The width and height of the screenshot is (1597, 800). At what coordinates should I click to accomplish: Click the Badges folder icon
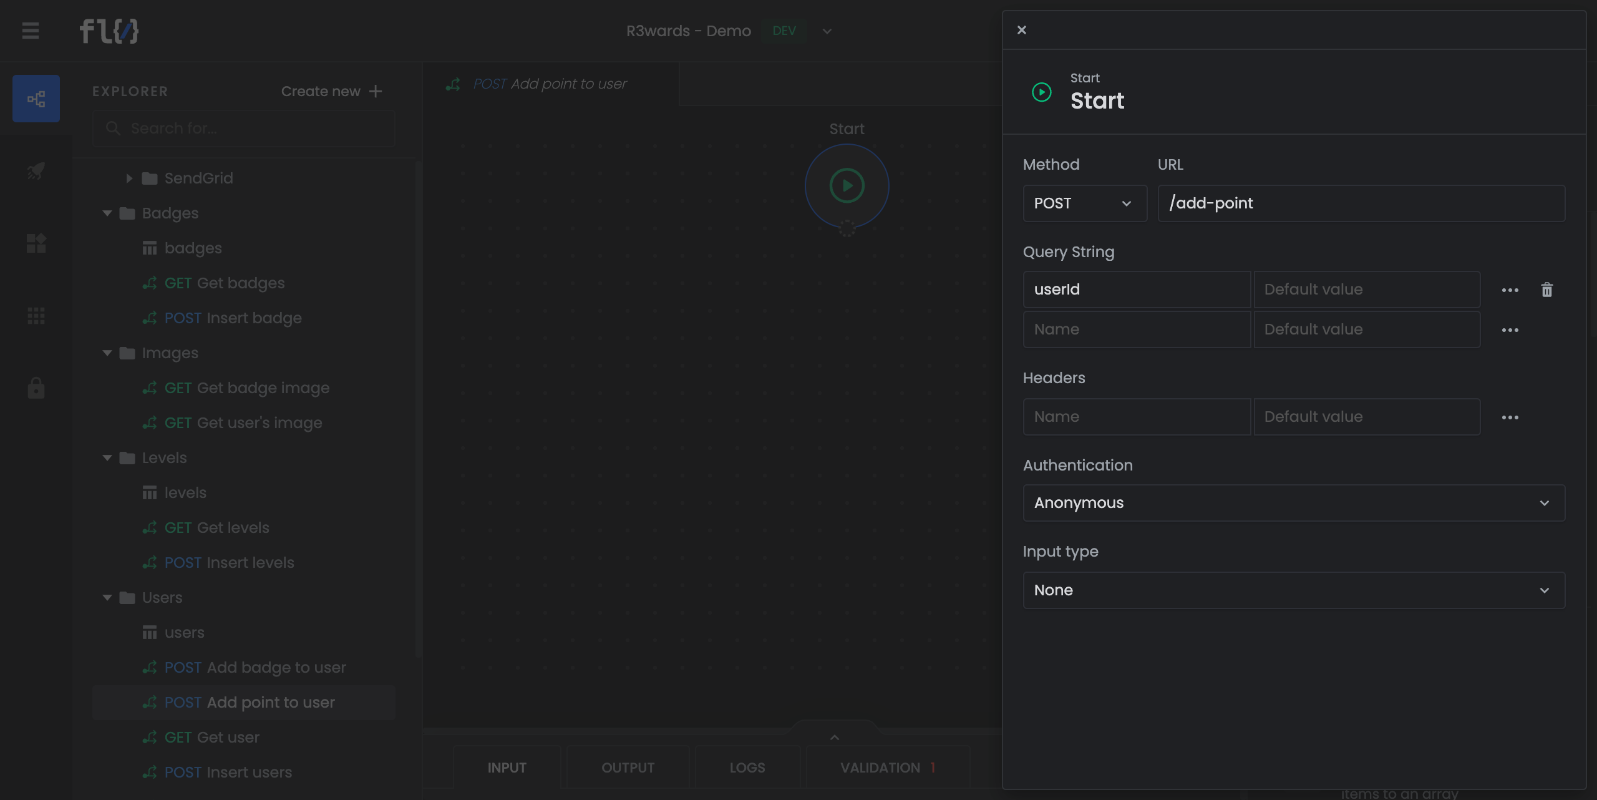pos(127,213)
